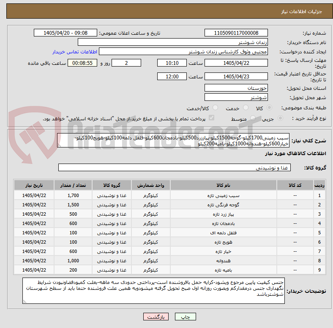The height and width of the screenshot is (328, 333).
Task: Click the goods group field غذا و نوشیدنی
Action: (175, 167)
